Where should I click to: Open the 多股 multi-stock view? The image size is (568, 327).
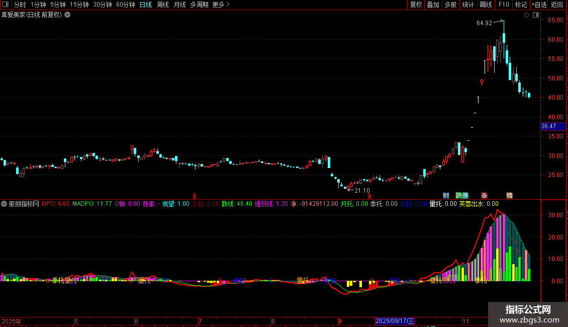tap(451, 5)
